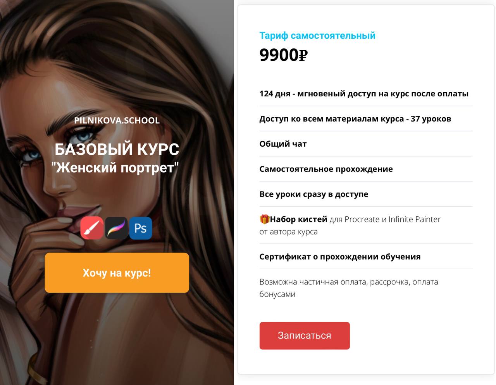The width and height of the screenshot is (496, 385).
Task: Click the red "Записаться" button
Action: coord(305,335)
